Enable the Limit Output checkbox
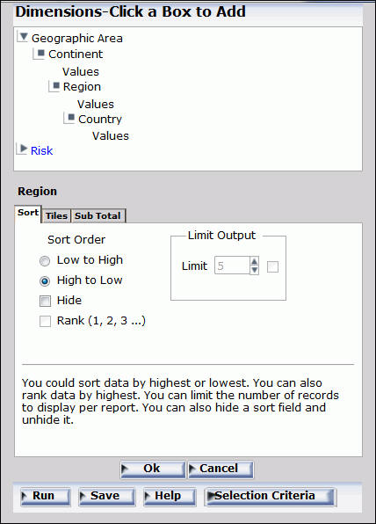This screenshot has height=524, width=376. (273, 266)
